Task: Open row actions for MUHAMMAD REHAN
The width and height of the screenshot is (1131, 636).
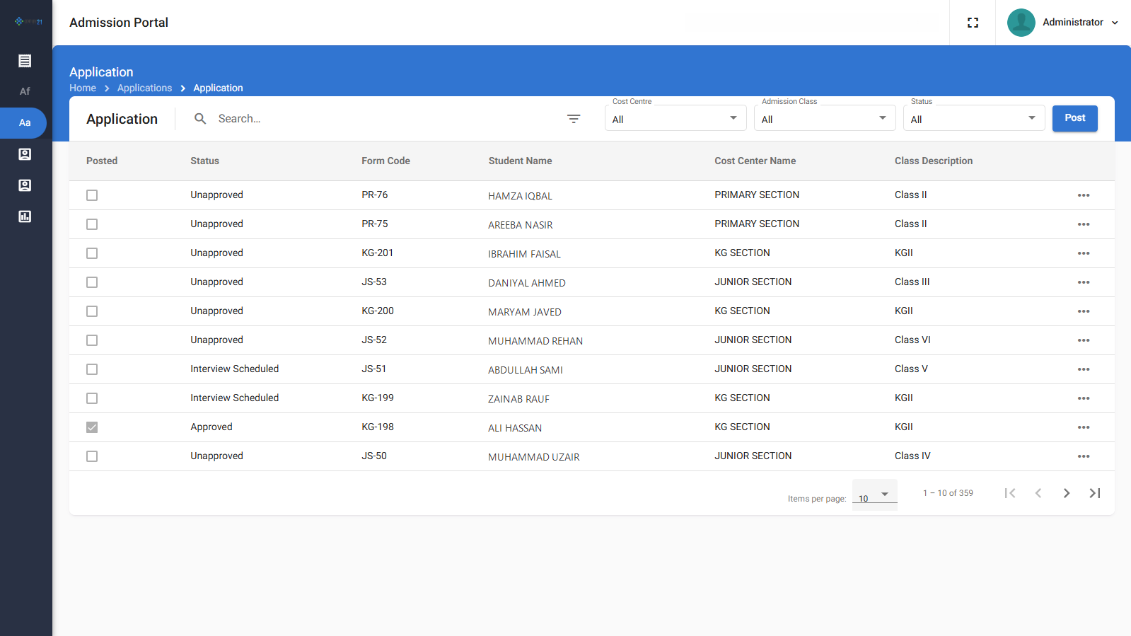Action: click(x=1084, y=340)
